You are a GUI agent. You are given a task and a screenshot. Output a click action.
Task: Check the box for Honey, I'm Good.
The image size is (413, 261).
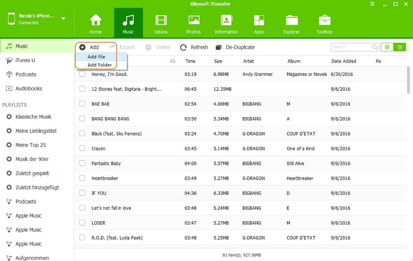click(82, 74)
